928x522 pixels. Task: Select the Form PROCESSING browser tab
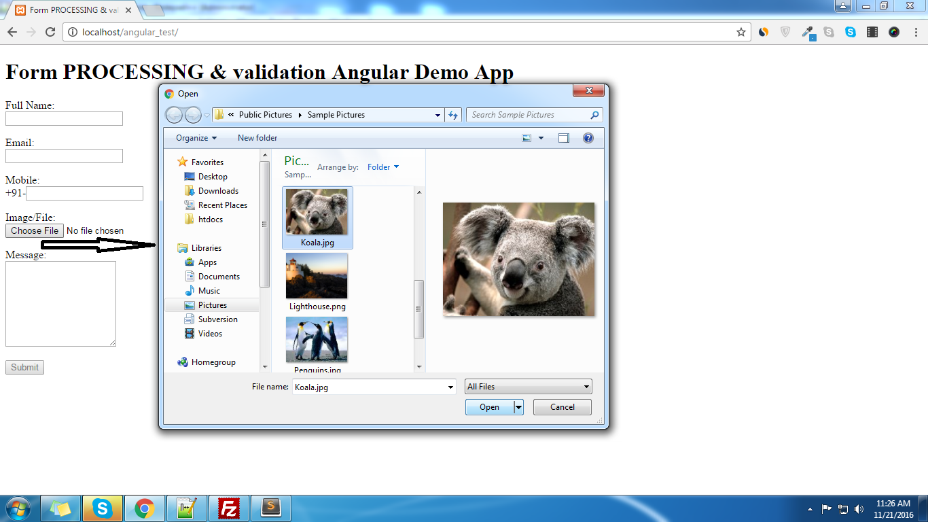[65, 10]
